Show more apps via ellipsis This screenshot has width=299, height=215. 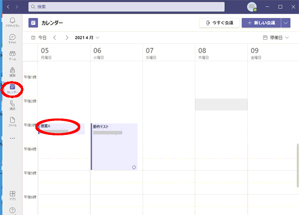pos(12,138)
